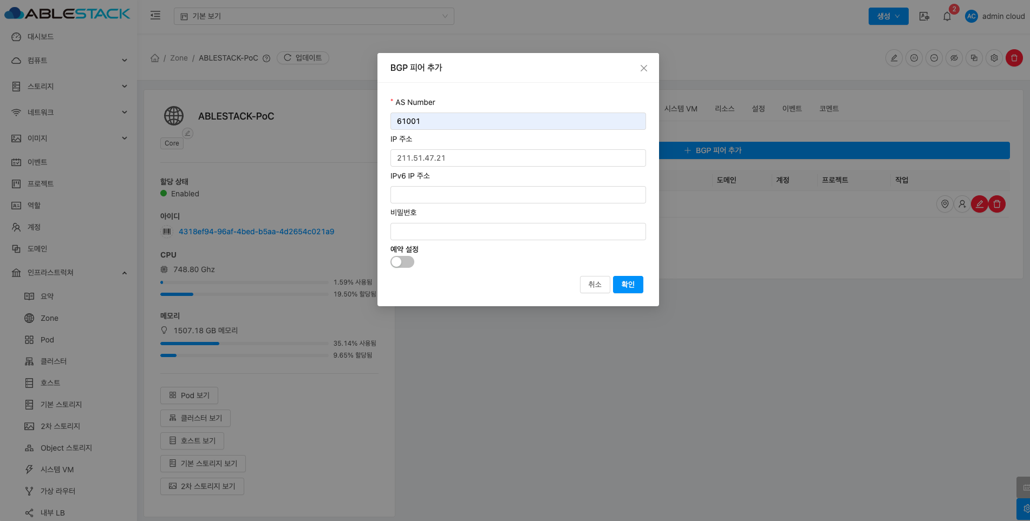Open the 기본 보기 view dropdown
The image size is (1030, 521).
coord(314,16)
